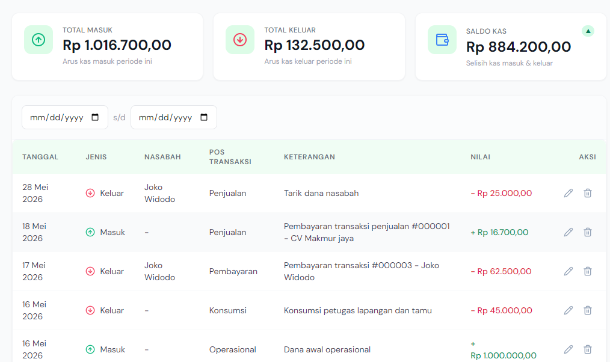Click the Keluar icon in the 17 Mei row

click(x=90, y=271)
